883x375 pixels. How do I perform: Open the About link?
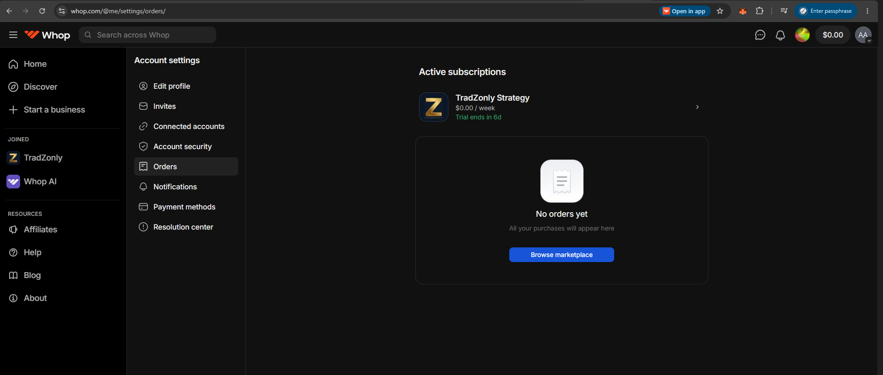pyautogui.click(x=35, y=298)
